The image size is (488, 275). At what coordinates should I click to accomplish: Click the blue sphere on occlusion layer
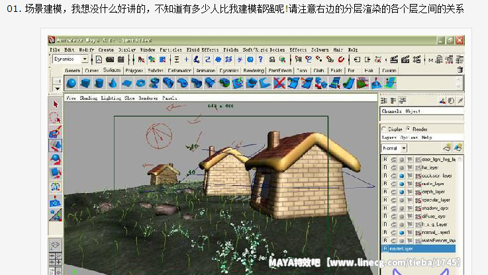coord(401,176)
